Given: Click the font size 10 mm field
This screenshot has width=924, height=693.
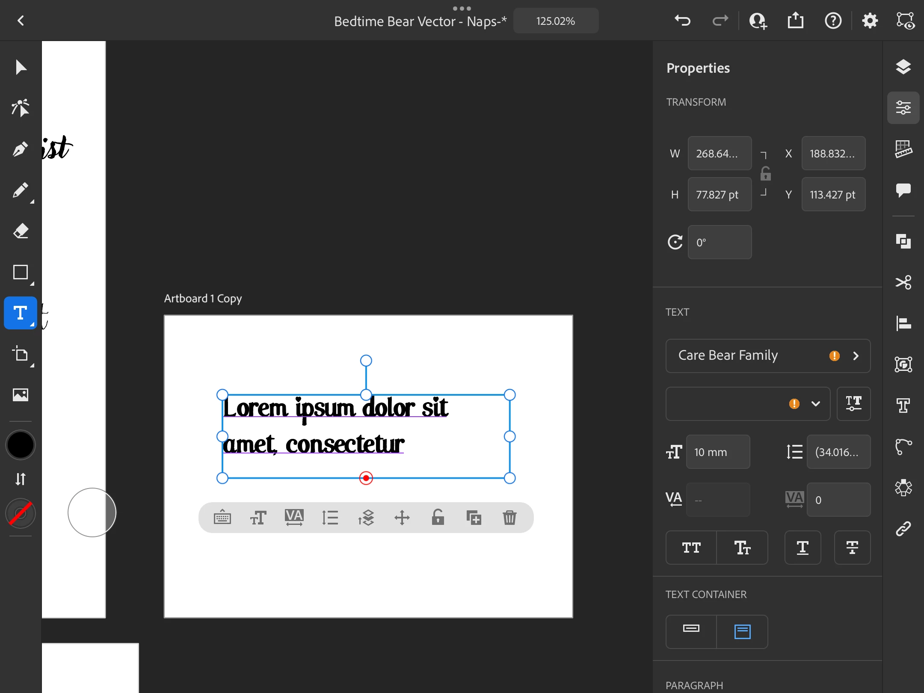Looking at the screenshot, I should [x=718, y=452].
